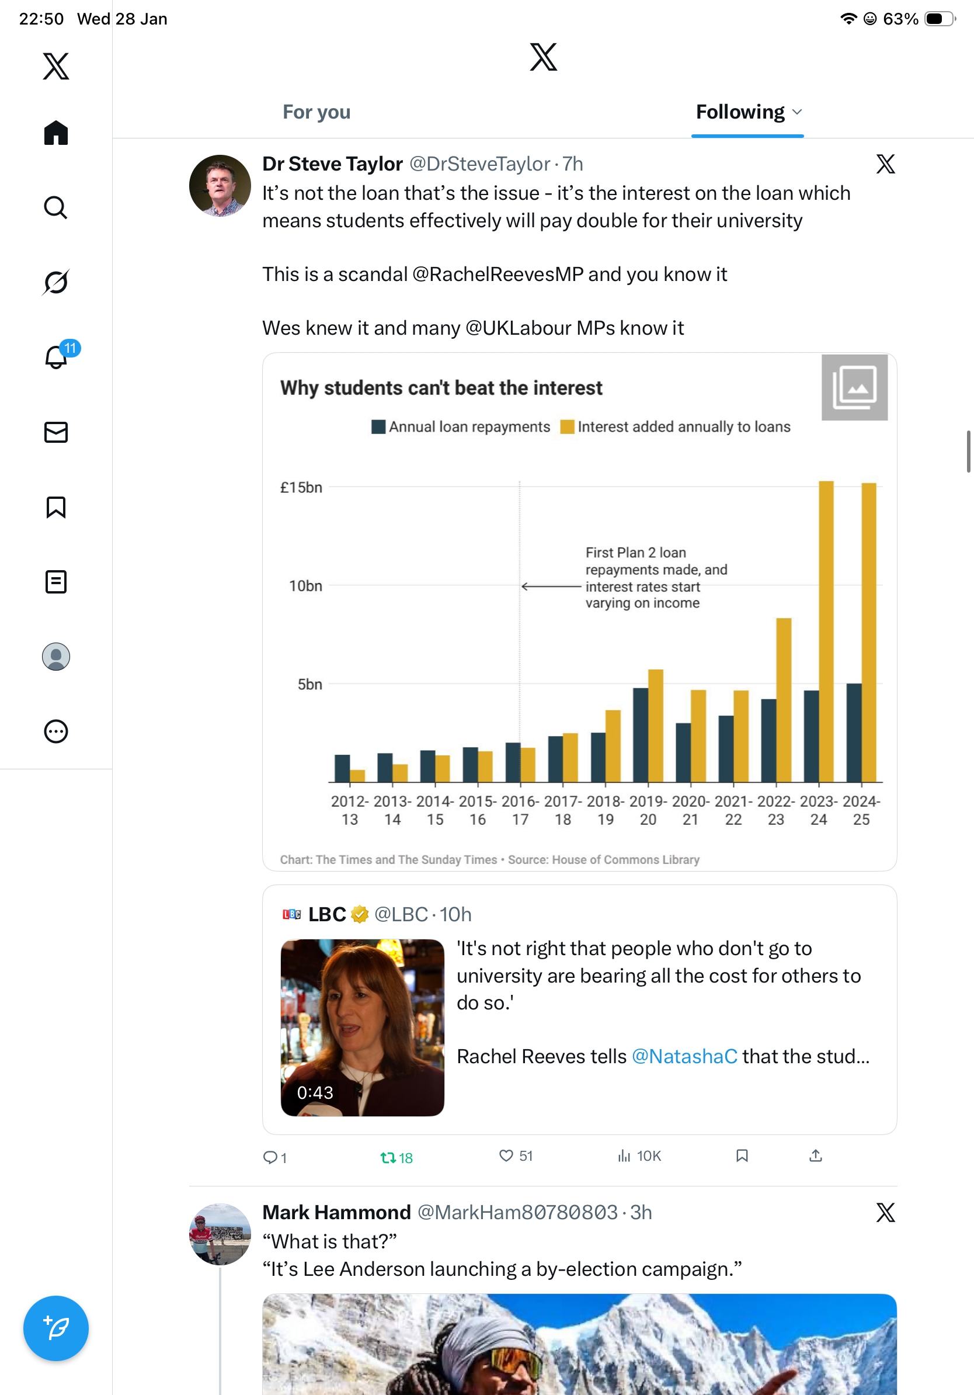Open the More options circle icon
The width and height of the screenshot is (974, 1395).
coord(56,731)
